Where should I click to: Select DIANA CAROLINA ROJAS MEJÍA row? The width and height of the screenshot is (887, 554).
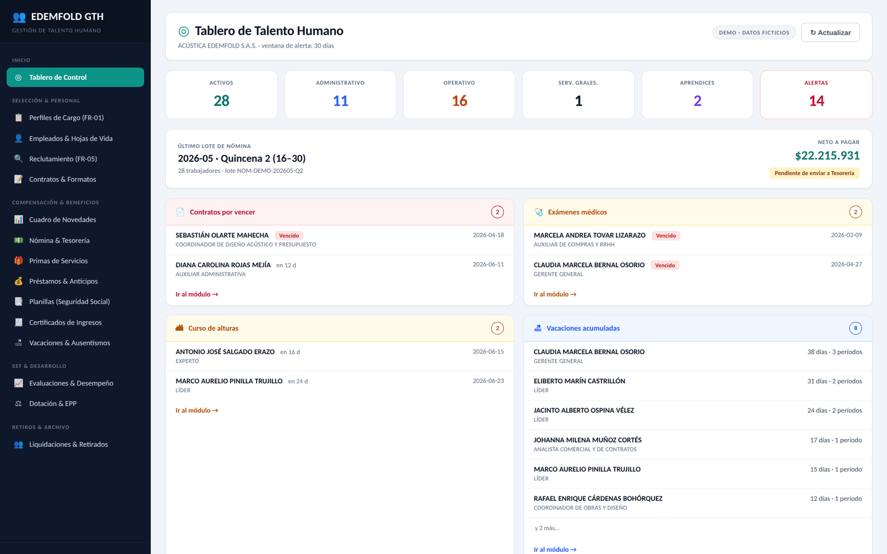tap(340, 269)
